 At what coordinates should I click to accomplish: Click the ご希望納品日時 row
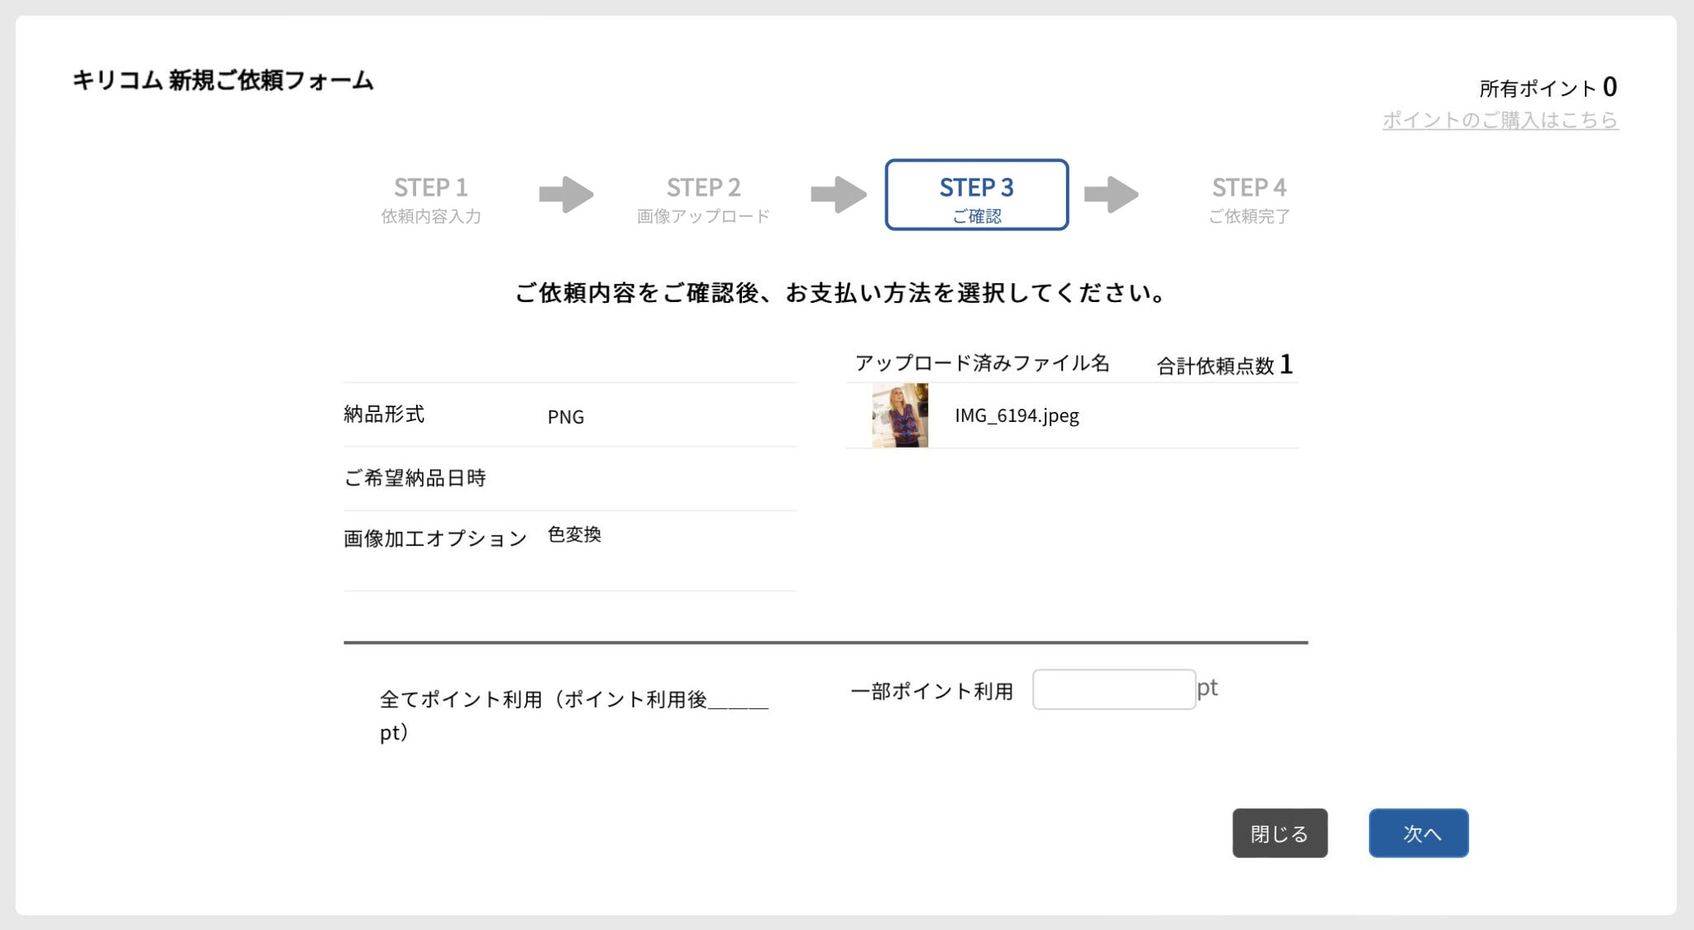click(x=570, y=478)
